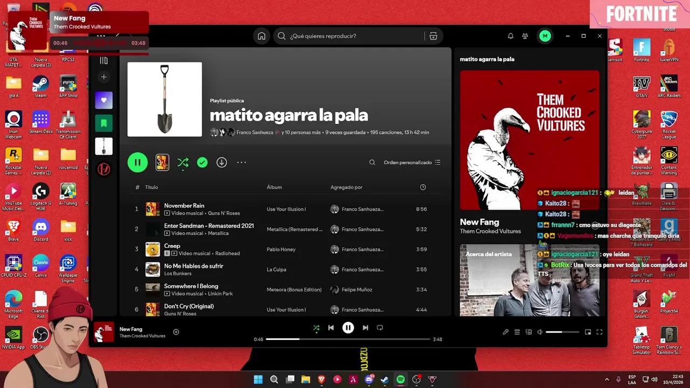The height and width of the screenshot is (388, 690).
Task: Open the 'Pablo Honey' album link
Action: [281, 250]
